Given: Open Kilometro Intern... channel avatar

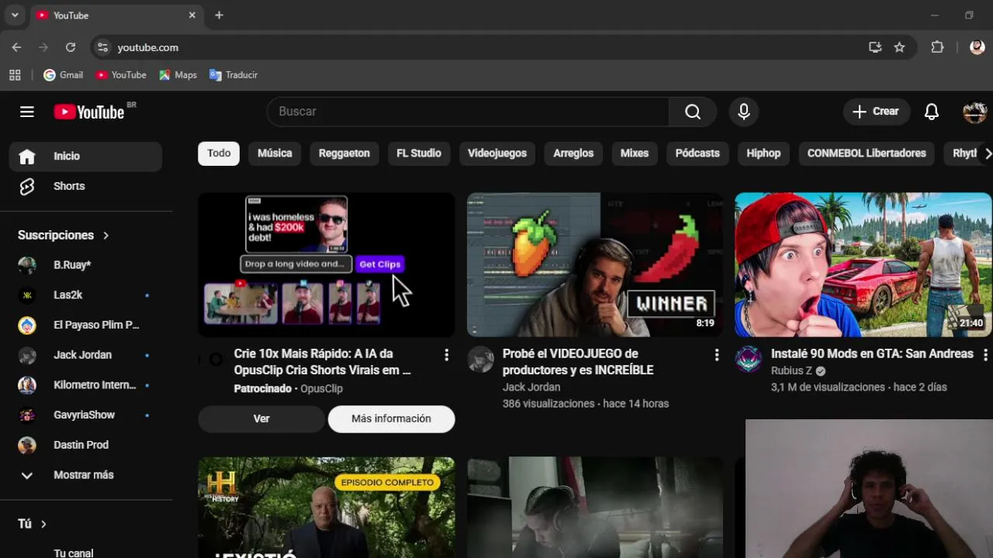Looking at the screenshot, I should [27, 385].
